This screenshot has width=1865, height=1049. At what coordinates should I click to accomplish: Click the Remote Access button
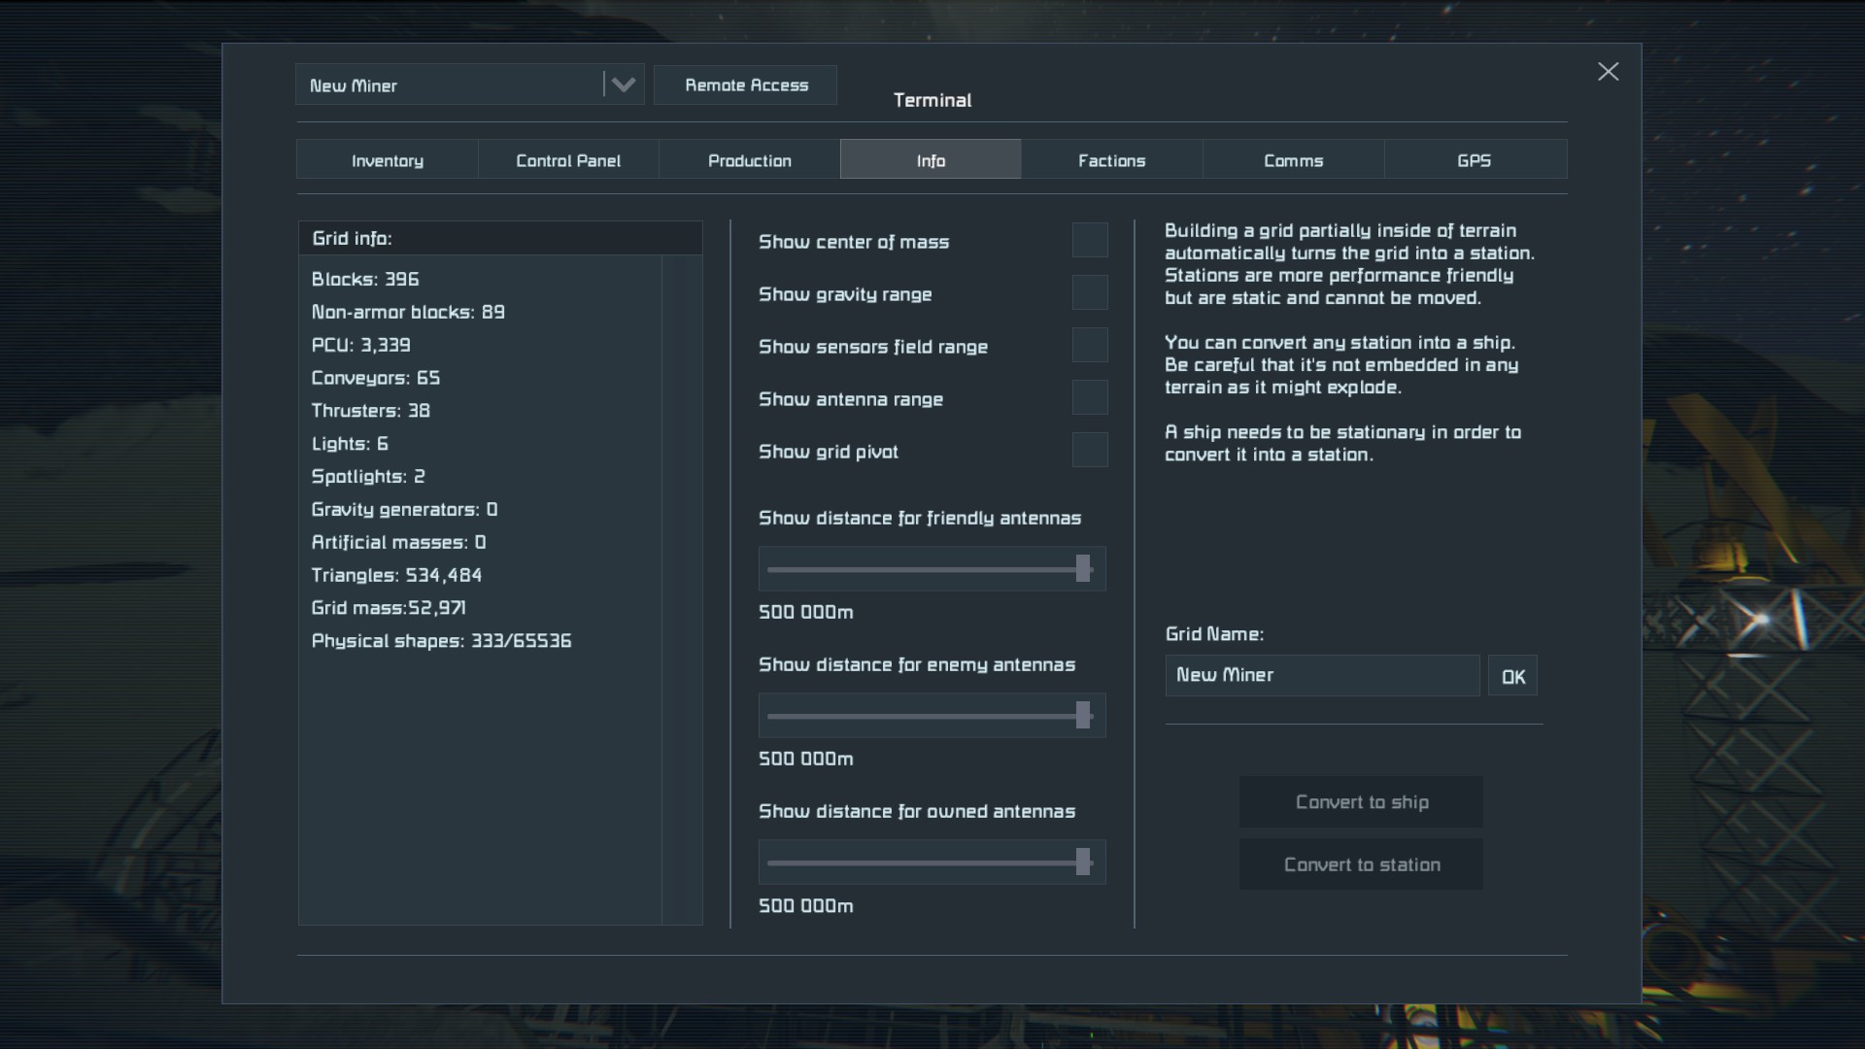pos(746,85)
